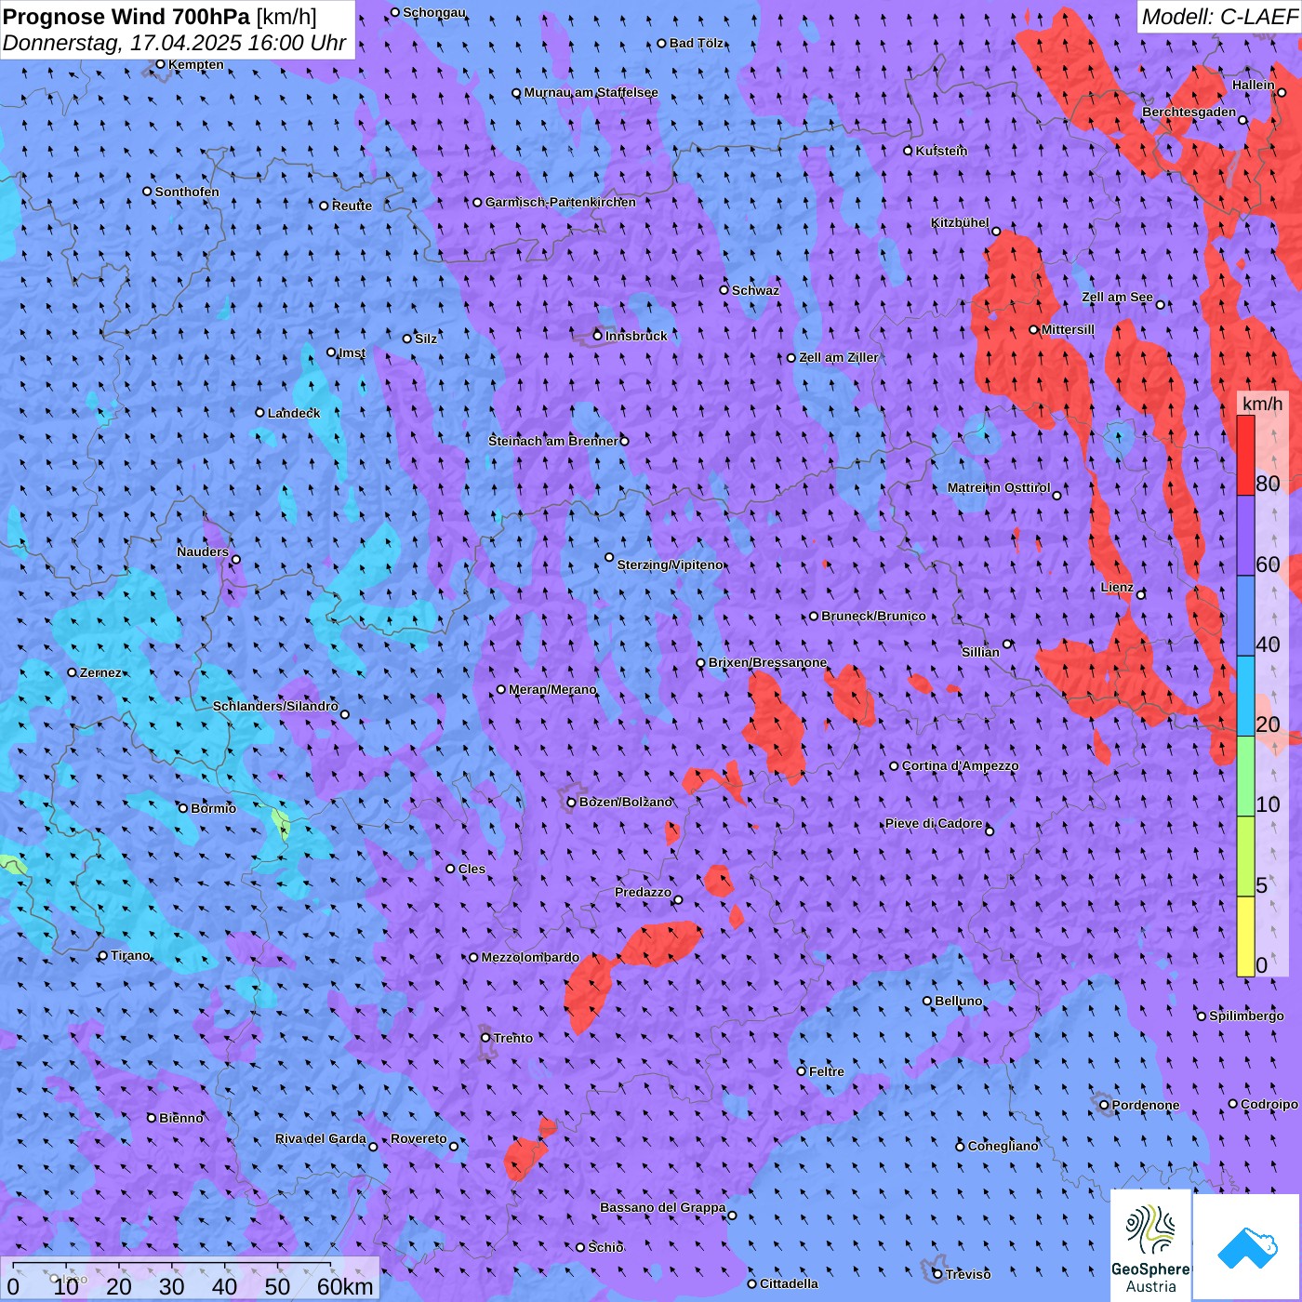Pick the purple legend swatch between 60 and 80
Viewport: 1302px width, 1302px height.
point(1245,536)
